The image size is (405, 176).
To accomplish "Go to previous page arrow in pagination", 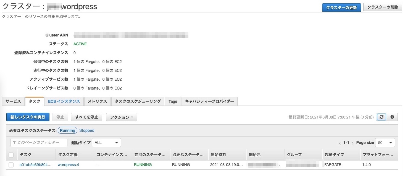I will (340, 143).
